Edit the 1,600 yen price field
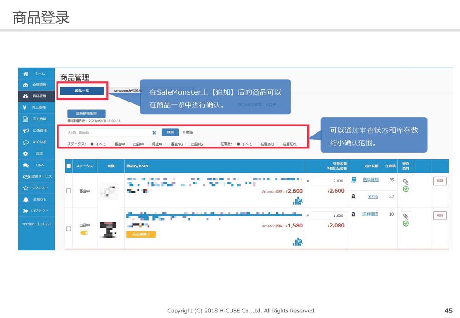The image size is (460, 318). click(328, 216)
